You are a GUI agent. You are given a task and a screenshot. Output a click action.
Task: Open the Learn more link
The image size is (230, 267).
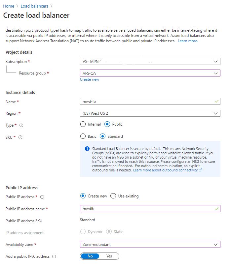[188, 41]
